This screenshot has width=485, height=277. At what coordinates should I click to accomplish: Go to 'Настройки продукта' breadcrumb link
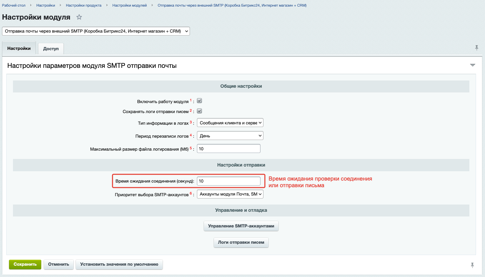tap(83, 5)
